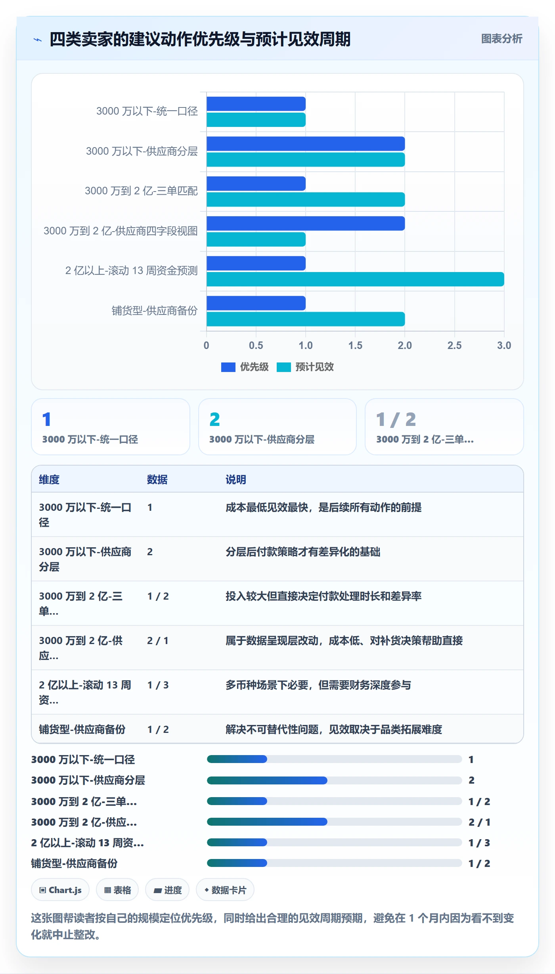Click the progress bar for 3000 万以下-统一口径
The height and width of the screenshot is (974, 555).
[334, 759]
